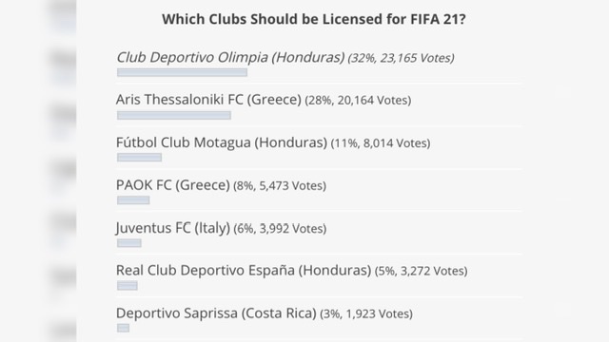Select Real Club Deportivo España entry
The width and height of the screenshot is (609, 342).
coord(244,270)
